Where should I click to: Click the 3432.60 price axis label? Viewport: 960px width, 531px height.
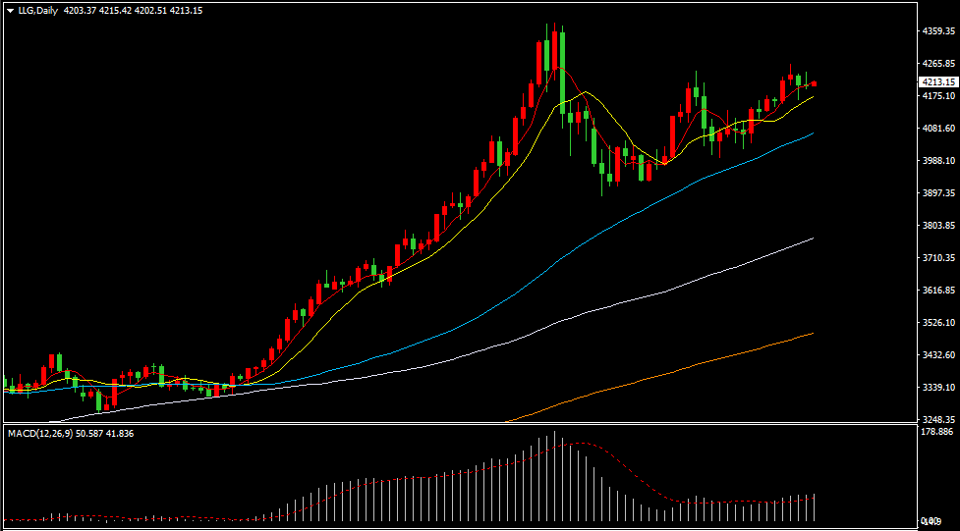938,354
